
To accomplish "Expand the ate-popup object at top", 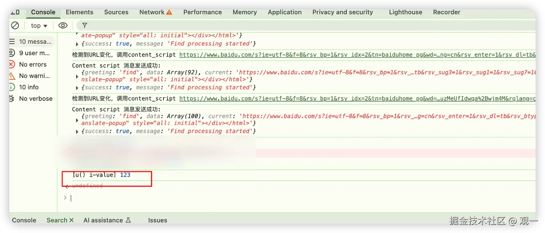I will (77, 34).
